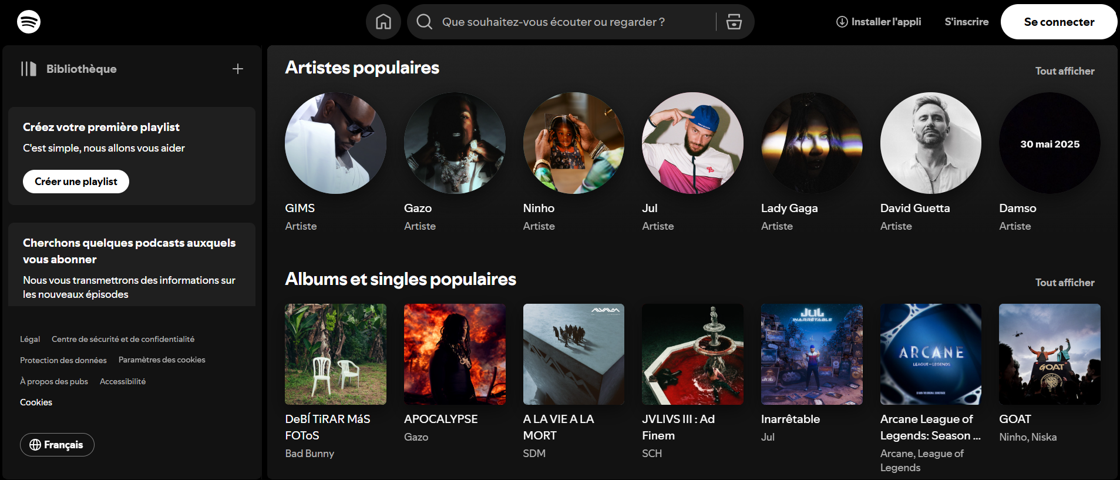Screen dimensions: 1120x480
Task: Open the Damso artist image
Action: 1050,143
